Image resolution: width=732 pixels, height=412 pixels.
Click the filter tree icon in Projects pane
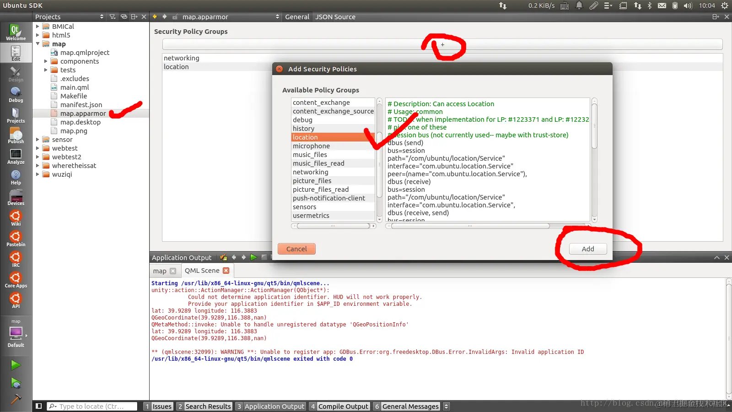point(113,17)
